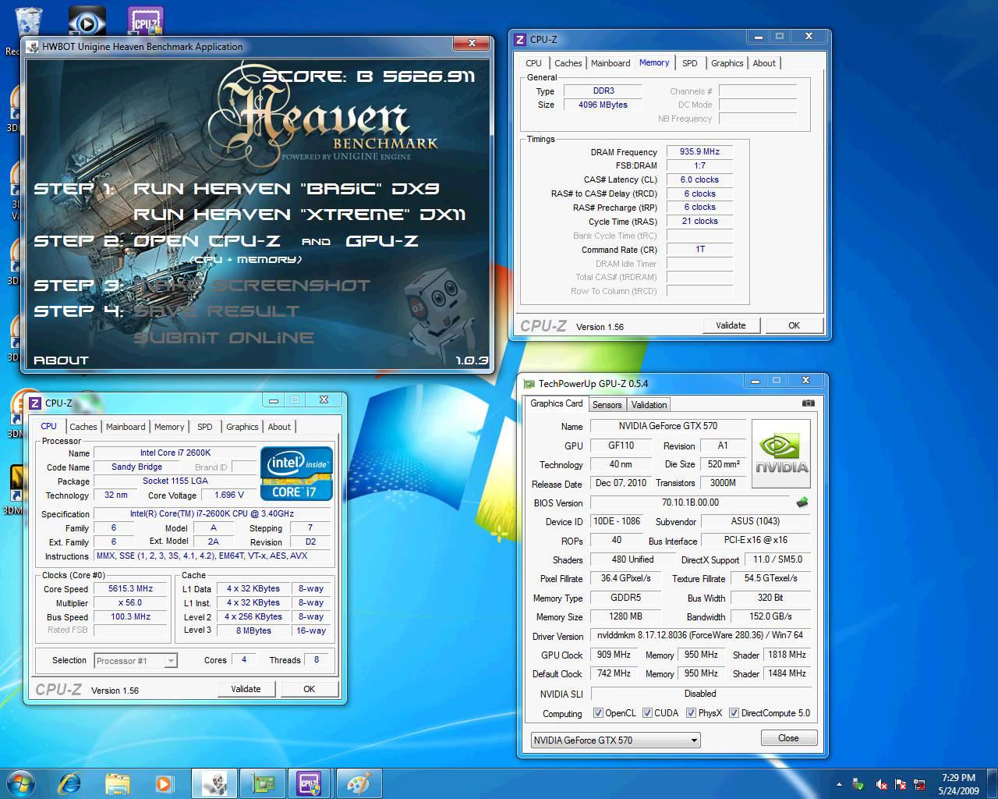Click OK in the Memory CPU-Z window
The height and width of the screenshot is (799, 998).
point(794,325)
